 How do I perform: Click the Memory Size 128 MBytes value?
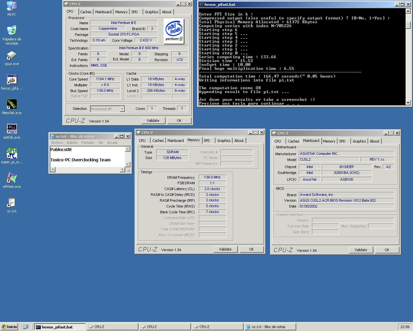coord(173,158)
